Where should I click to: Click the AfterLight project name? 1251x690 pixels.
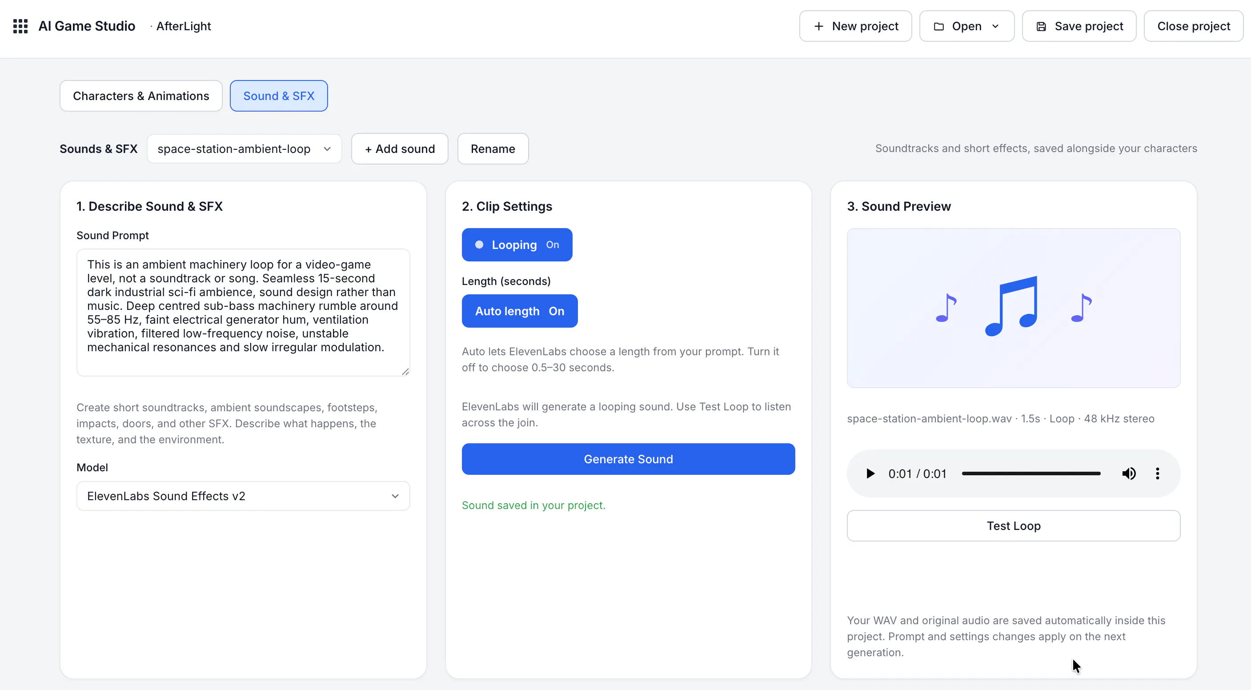point(184,26)
